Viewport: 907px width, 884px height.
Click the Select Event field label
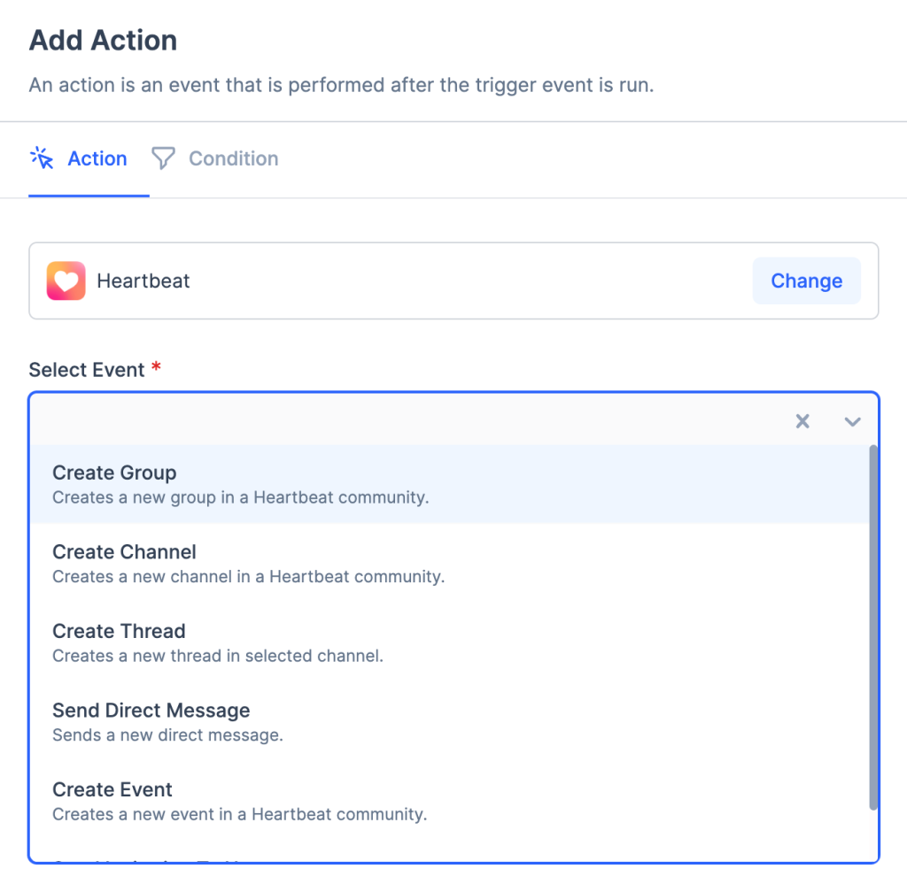87,370
